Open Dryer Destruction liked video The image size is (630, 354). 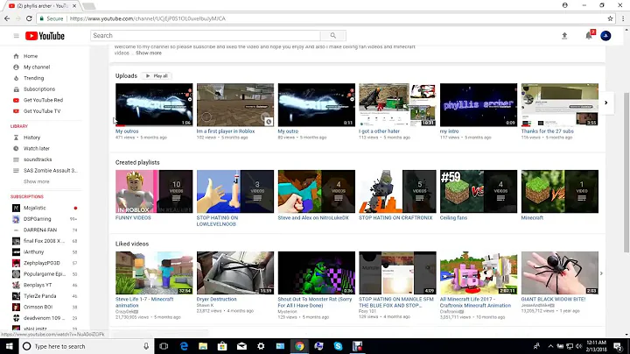click(x=235, y=273)
